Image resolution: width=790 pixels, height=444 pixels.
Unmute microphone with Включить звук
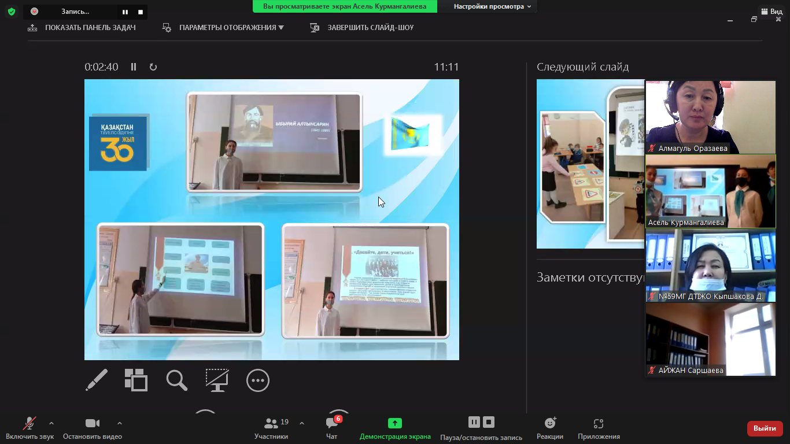[x=29, y=428]
